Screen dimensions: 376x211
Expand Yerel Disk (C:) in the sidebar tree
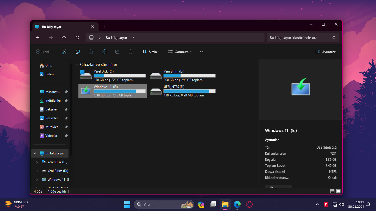point(37,162)
